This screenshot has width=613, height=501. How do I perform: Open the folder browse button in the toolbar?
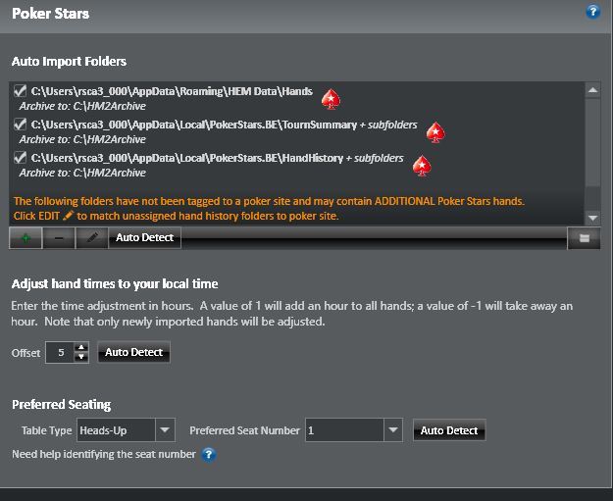tap(585, 237)
